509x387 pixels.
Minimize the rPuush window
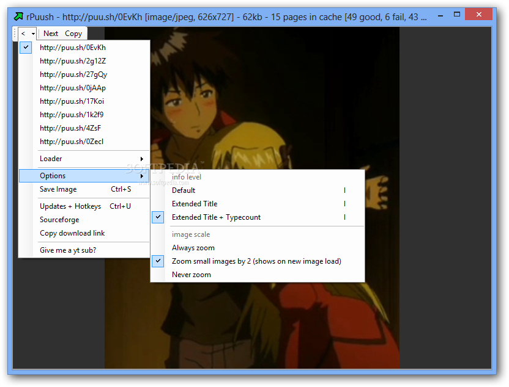pyautogui.click(x=440, y=15)
